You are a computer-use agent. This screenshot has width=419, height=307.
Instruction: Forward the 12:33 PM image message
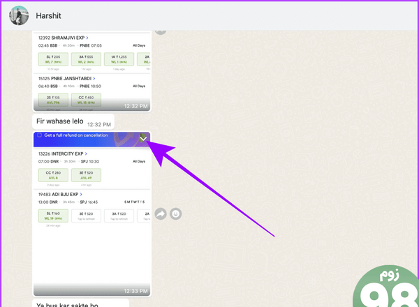[161, 214]
